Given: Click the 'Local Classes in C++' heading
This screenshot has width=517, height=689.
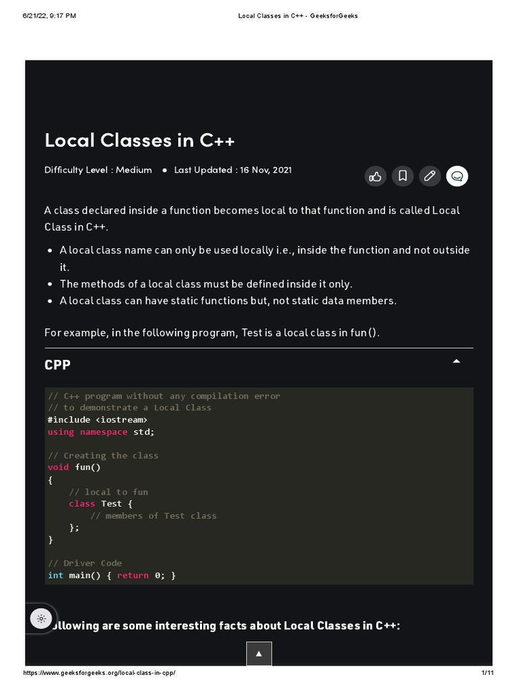Looking at the screenshot, I should click(140, 141).
